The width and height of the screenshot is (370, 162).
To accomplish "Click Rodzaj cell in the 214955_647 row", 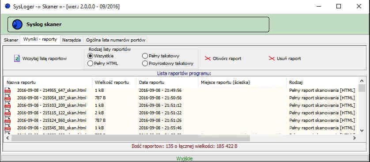I will 322,90.
